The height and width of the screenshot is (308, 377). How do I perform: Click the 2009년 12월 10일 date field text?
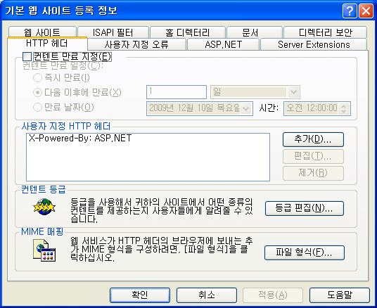pyautogui.click(x=194, y=108)
